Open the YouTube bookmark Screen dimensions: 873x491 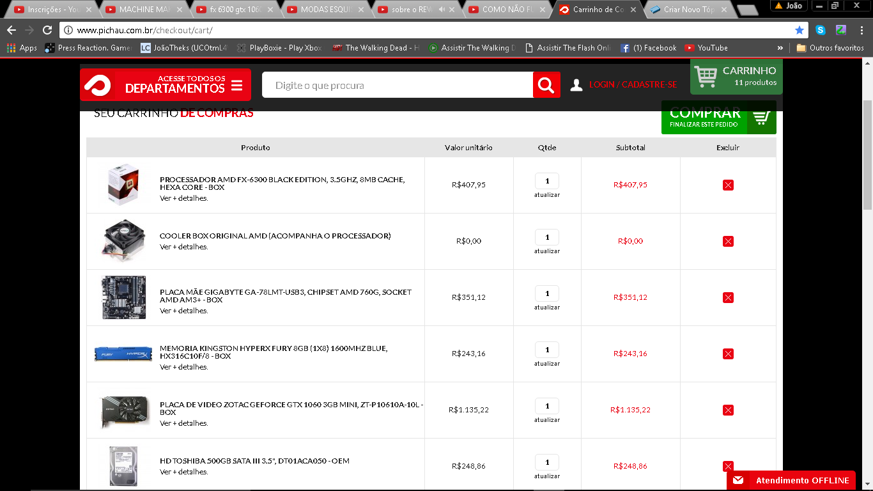(x=706, y=48)
